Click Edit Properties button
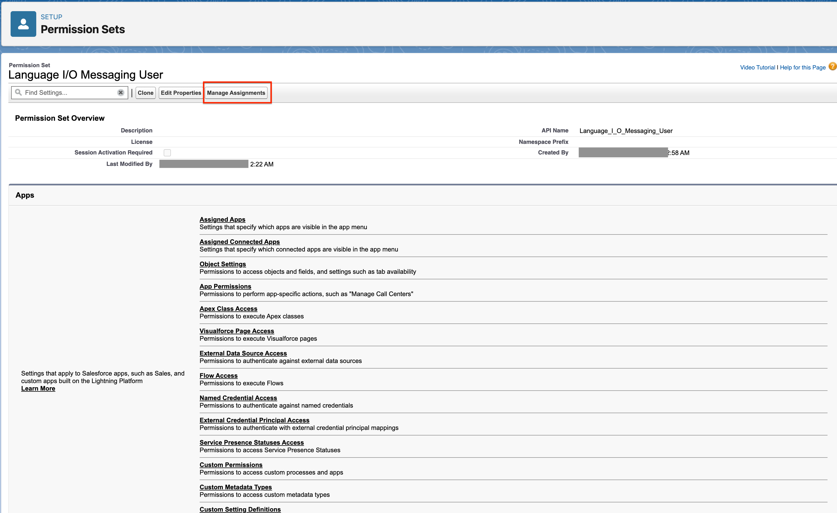Viewport: 837px width, 513px height. (x=181, y=93)
